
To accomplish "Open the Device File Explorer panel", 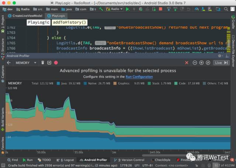I will (x=233, y=51).
